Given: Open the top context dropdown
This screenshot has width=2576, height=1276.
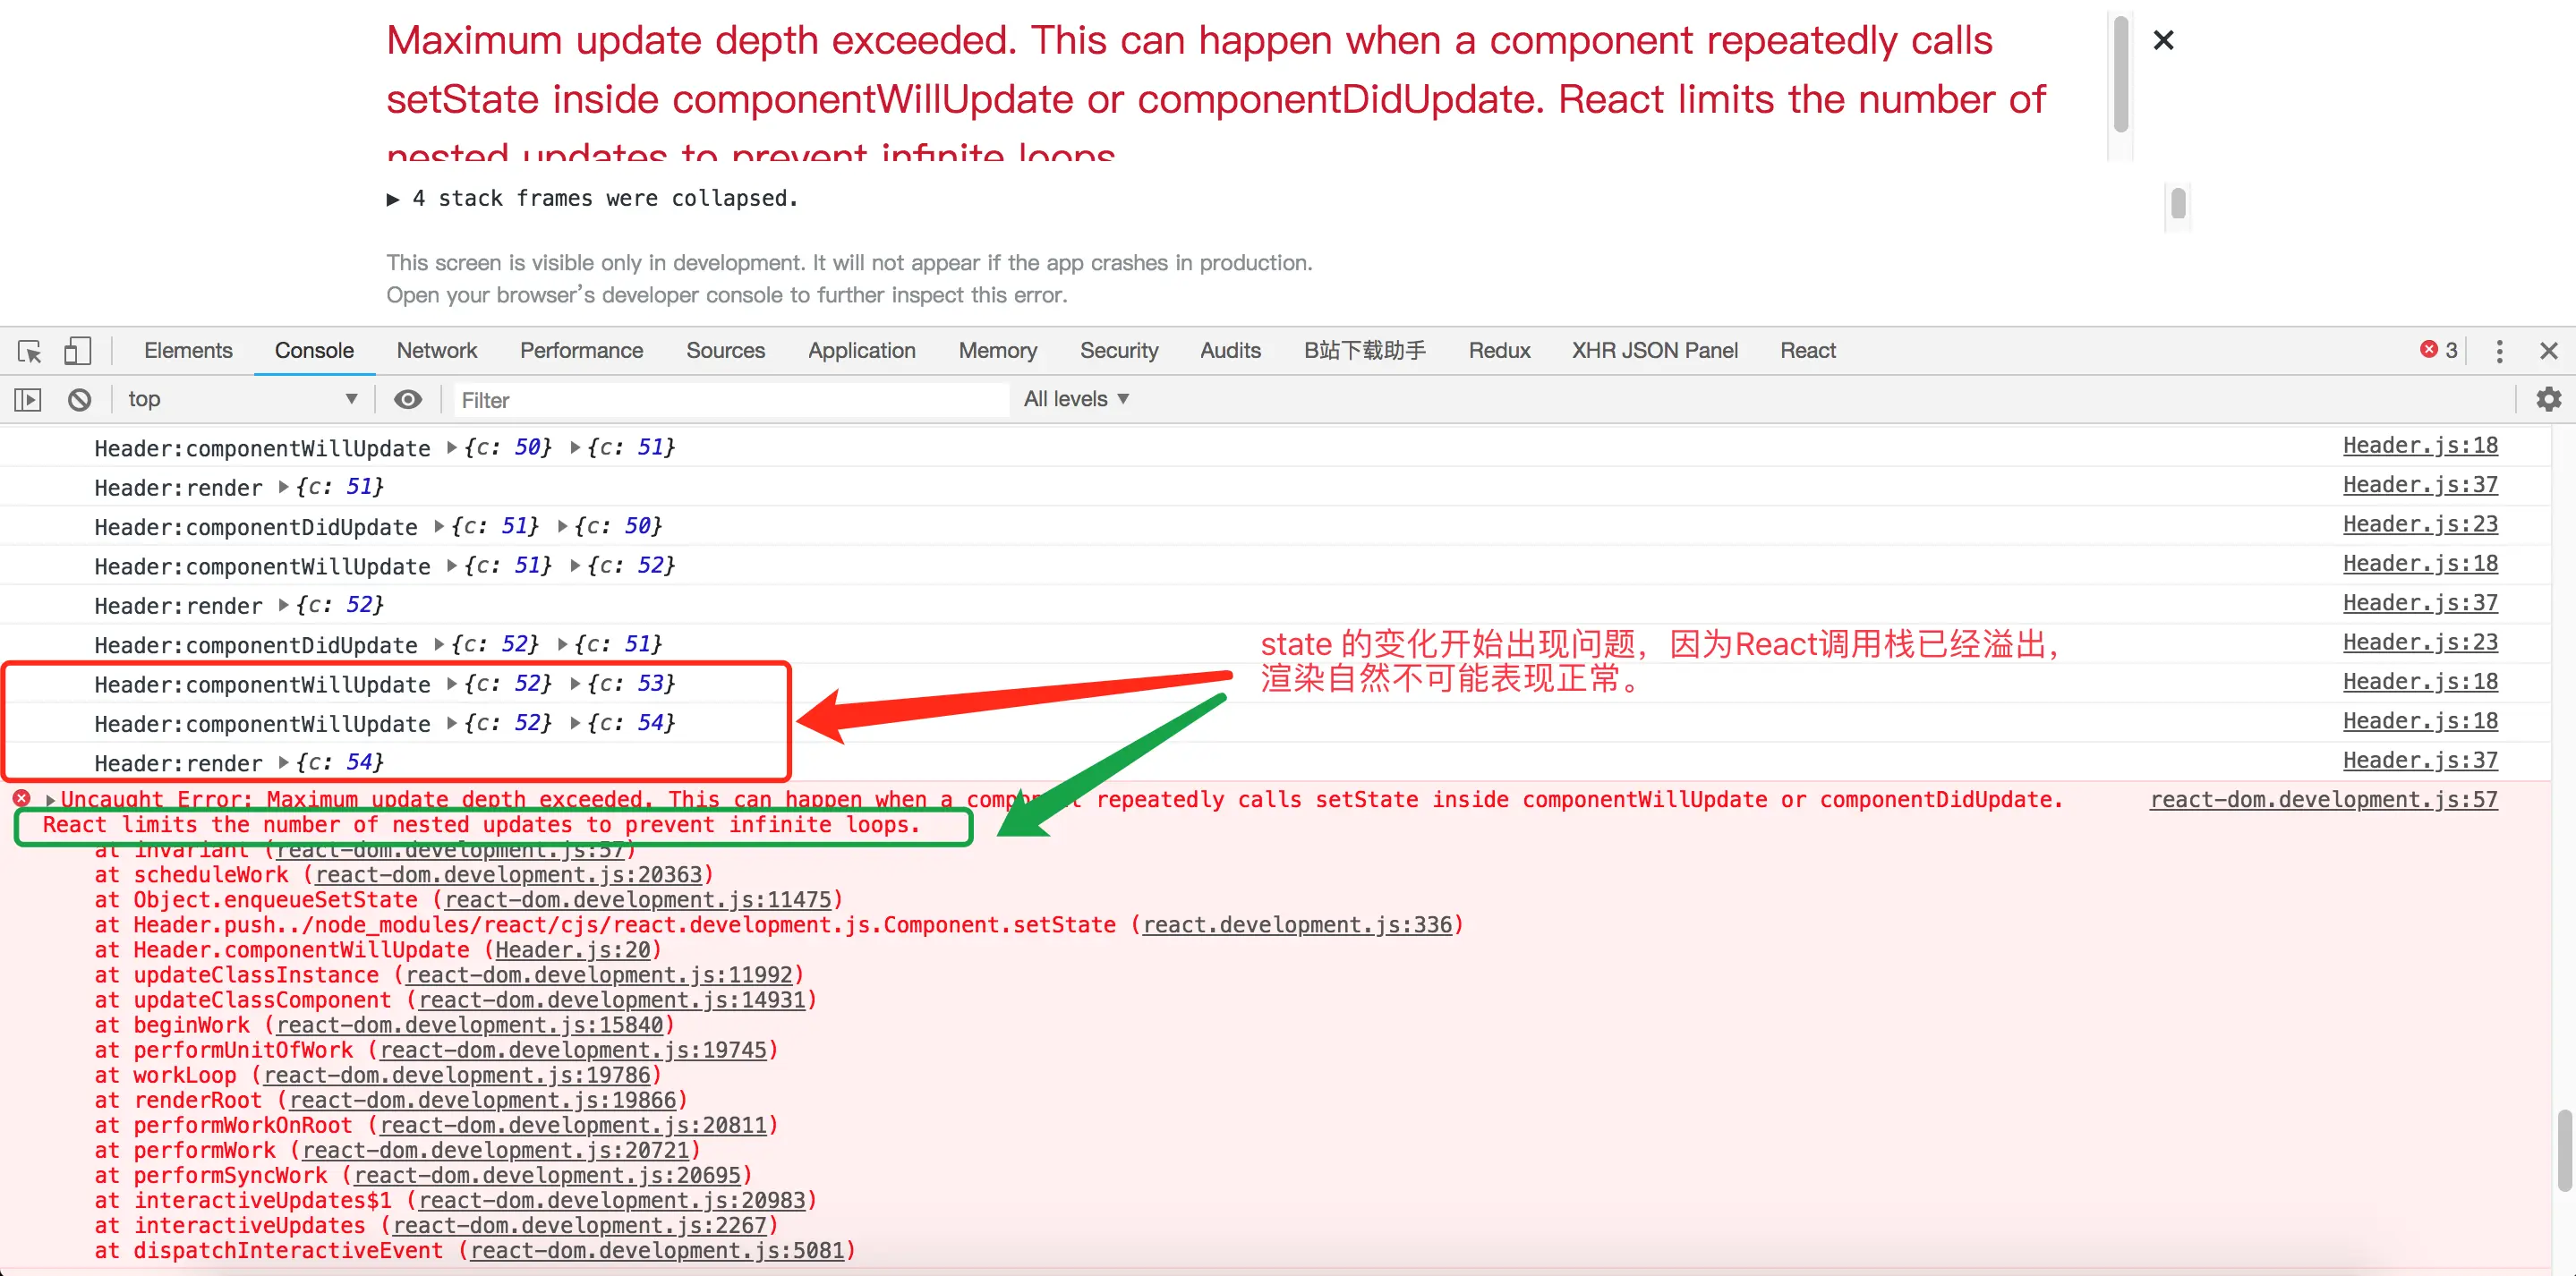Looking at the screenshot, I should pyautogui.click(x=240, y=400).
